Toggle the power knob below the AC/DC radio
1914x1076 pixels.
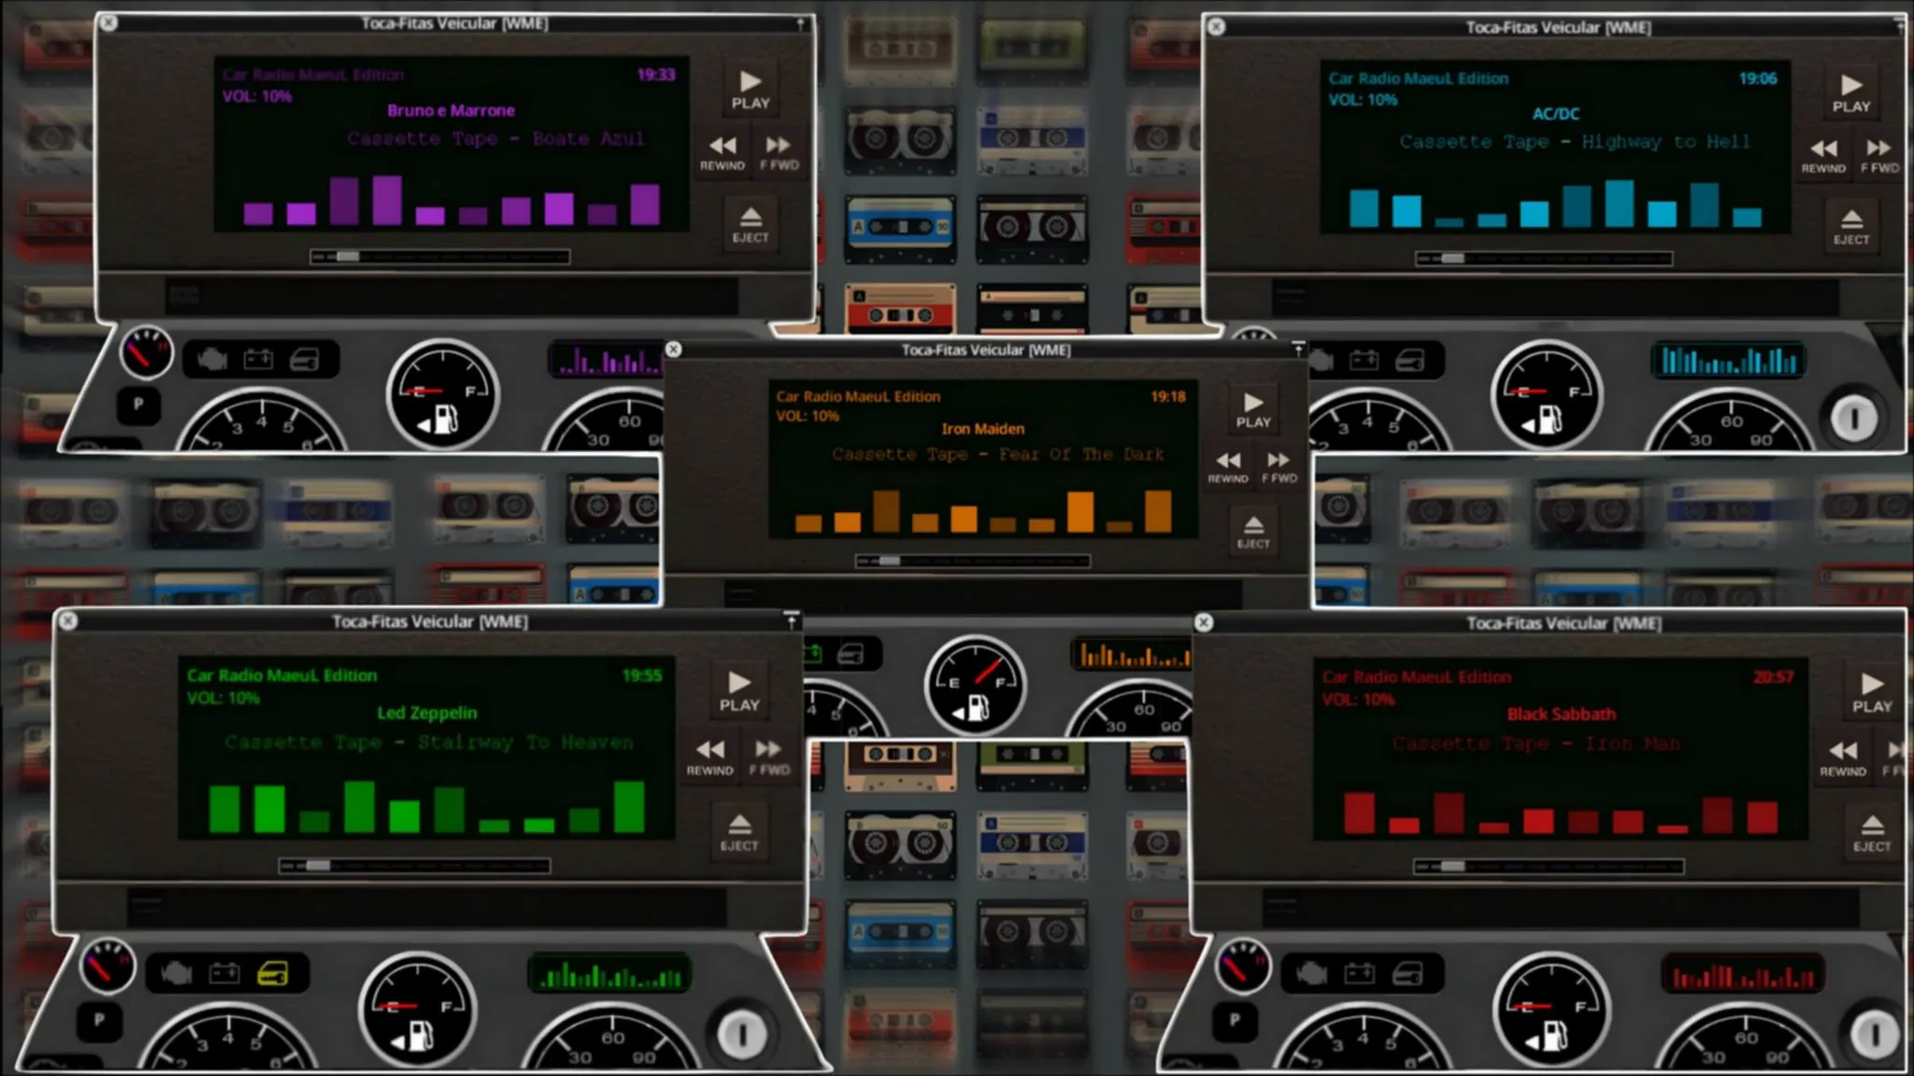point(1853,418)
